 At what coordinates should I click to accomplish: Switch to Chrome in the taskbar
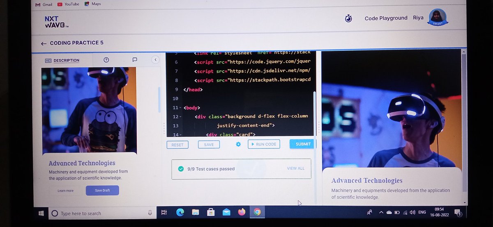(x=257, y=212)
